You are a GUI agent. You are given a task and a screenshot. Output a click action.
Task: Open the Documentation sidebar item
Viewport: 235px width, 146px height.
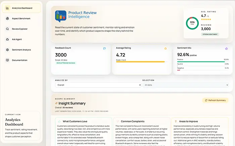pos(19,60)
